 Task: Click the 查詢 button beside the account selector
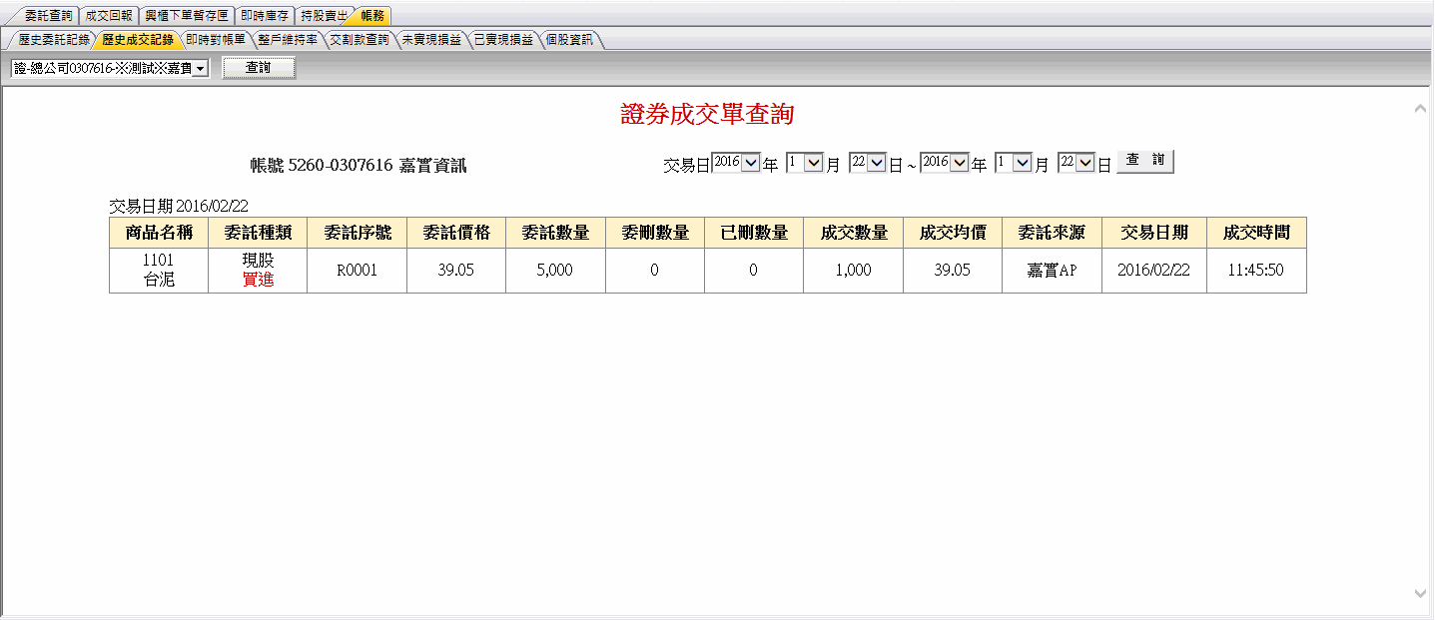pos(259,67)
